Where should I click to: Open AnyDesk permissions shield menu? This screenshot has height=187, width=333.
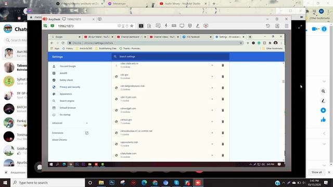(x=190, y=25)
